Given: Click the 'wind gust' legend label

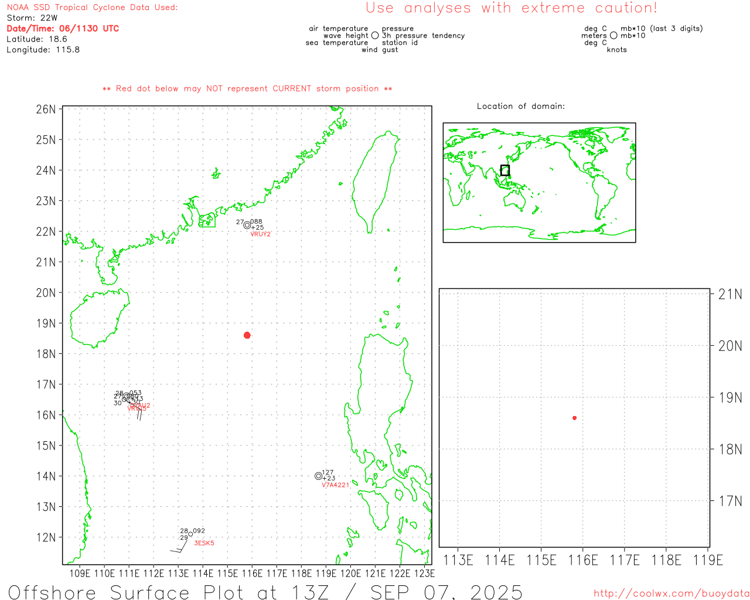Looking at the screenshot, I should point(380,50).
